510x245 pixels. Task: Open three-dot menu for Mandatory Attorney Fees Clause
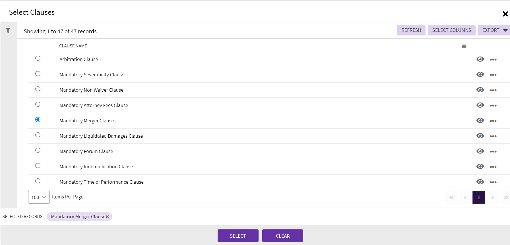(x=493, y=106)
